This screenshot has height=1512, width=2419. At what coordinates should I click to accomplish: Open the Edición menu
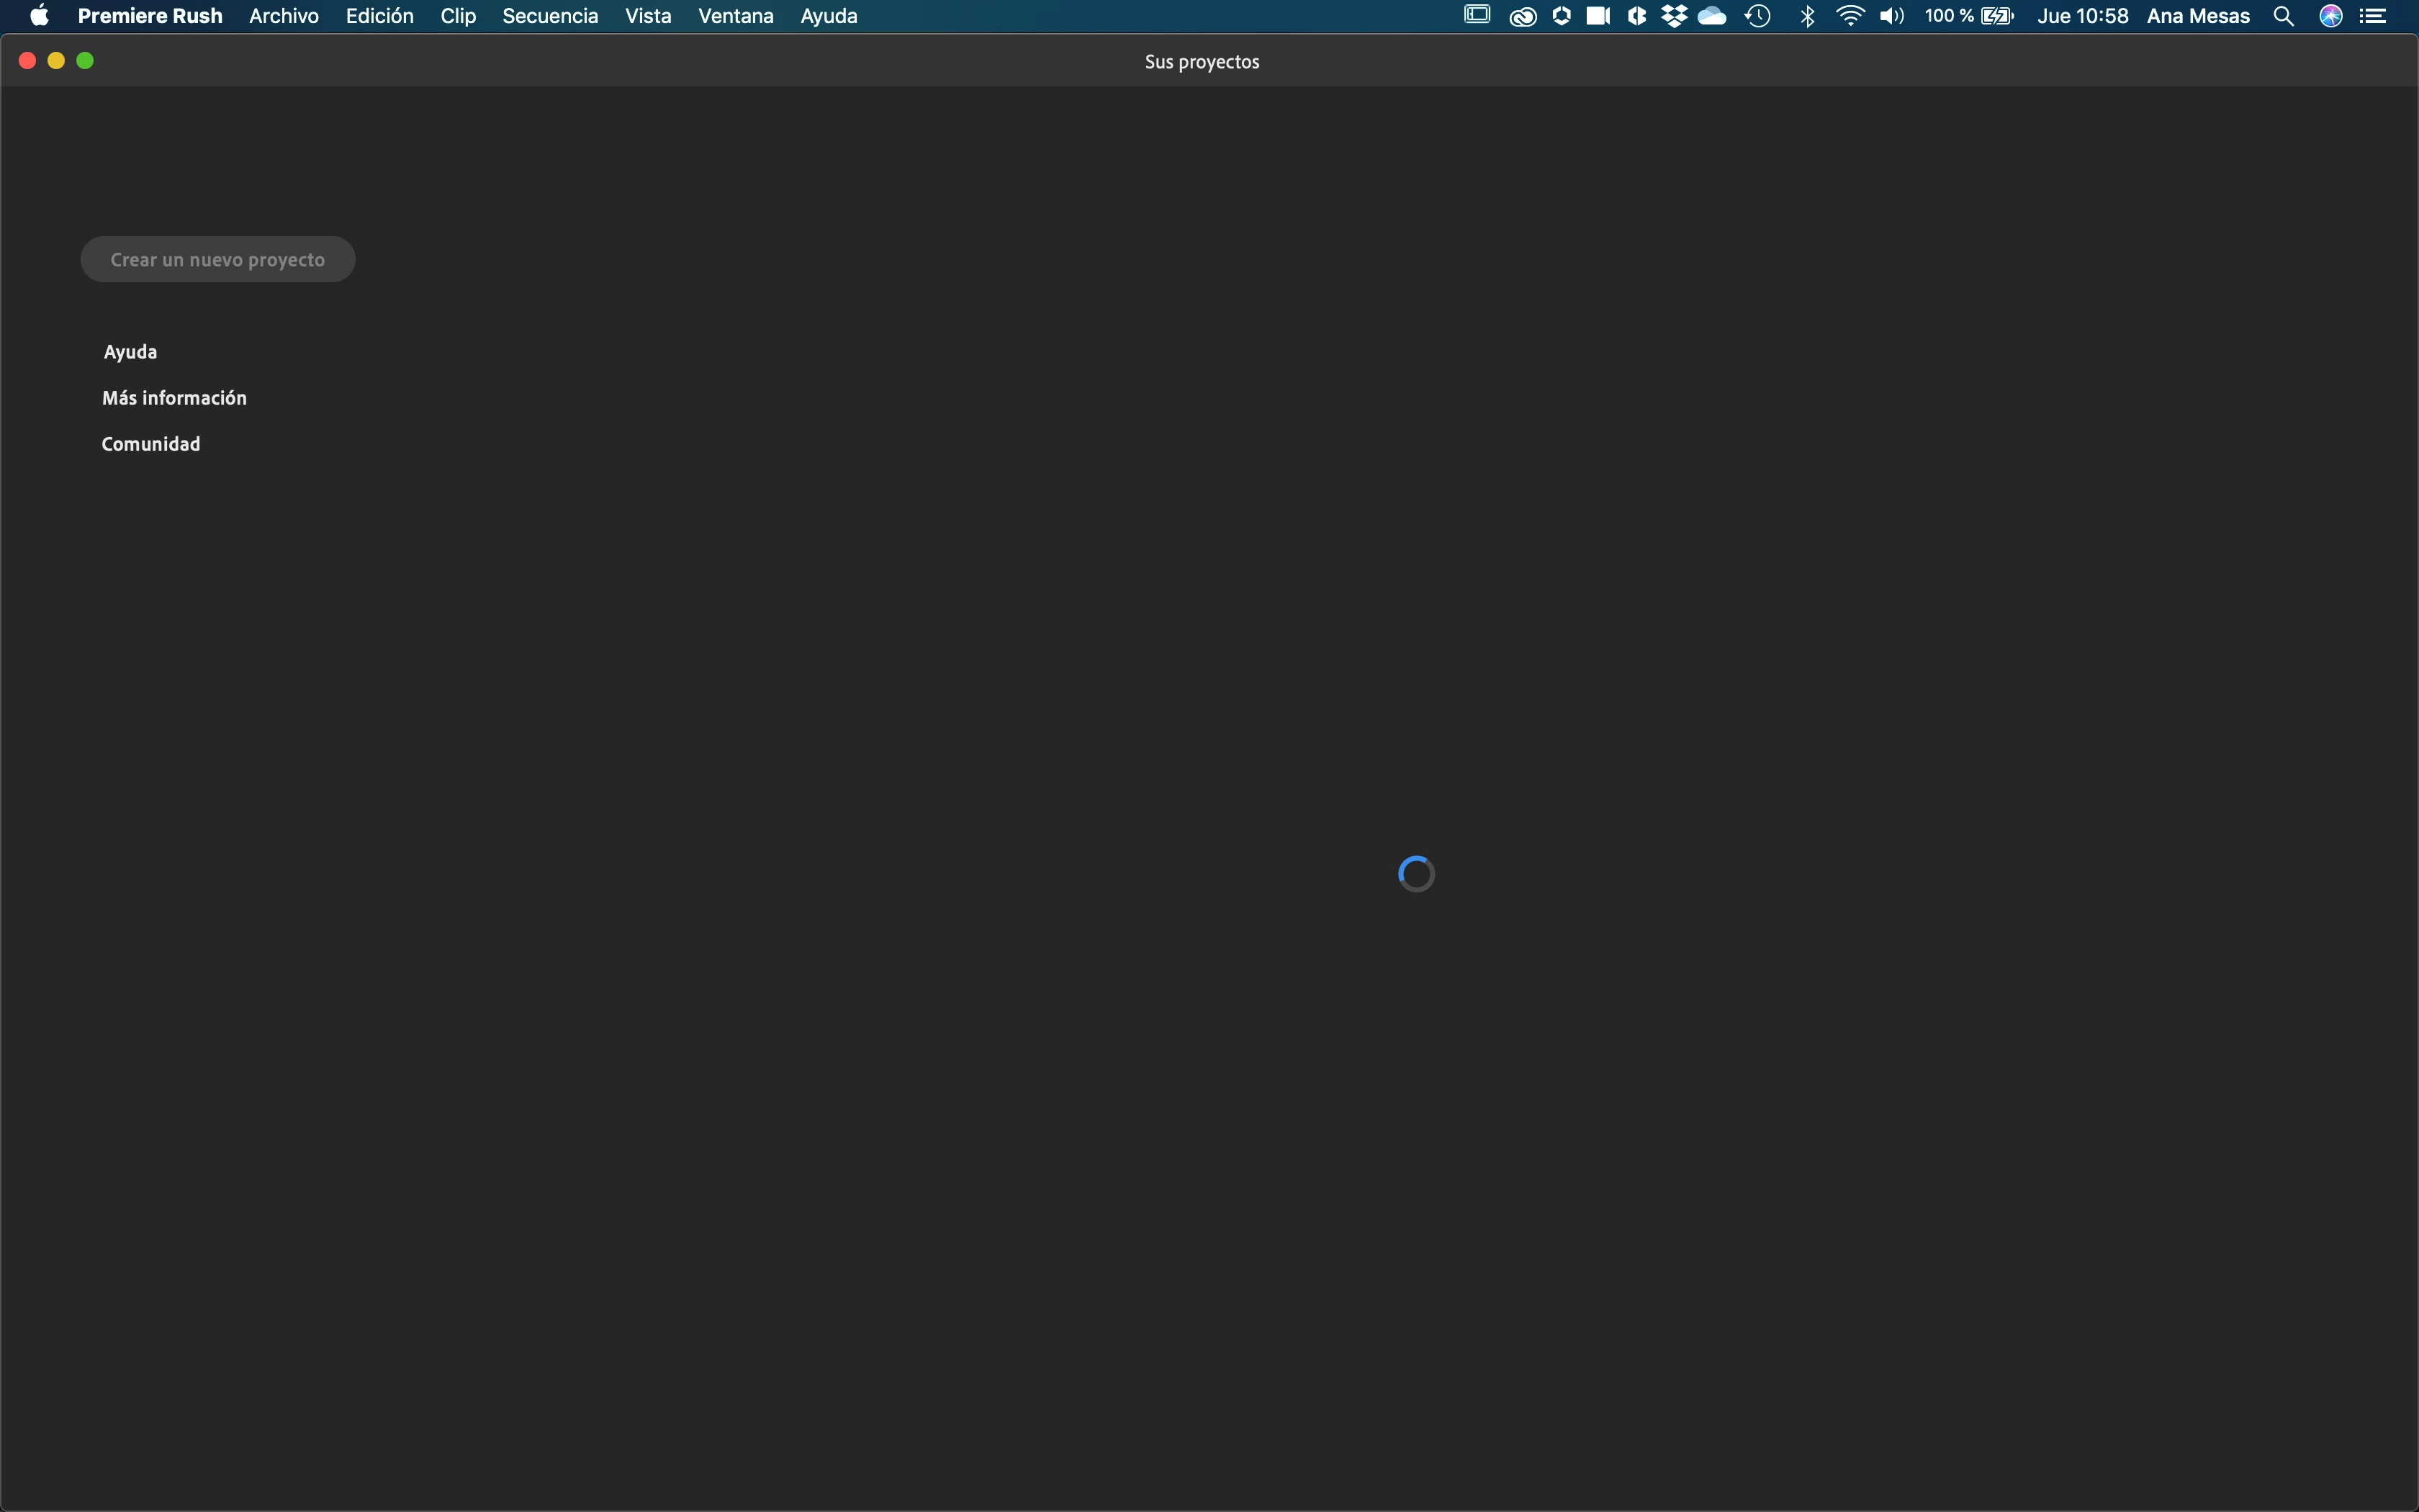(x=379, y=16)
